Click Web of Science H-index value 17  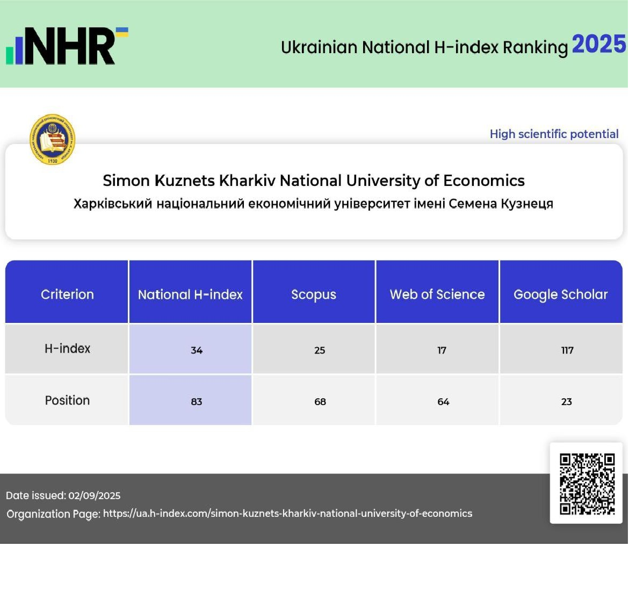point(442,350)
